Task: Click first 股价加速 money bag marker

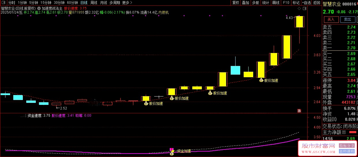Action: click(146, 103)
